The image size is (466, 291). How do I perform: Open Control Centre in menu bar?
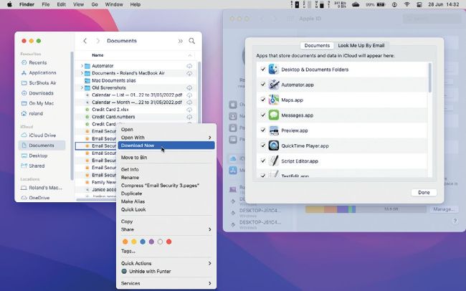419,4
